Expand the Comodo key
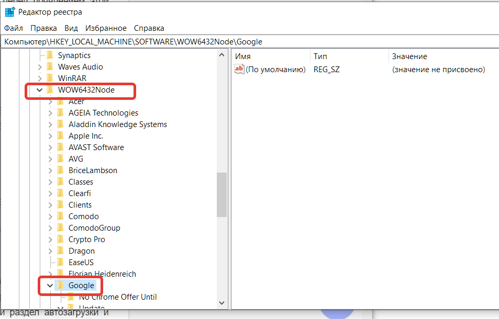The height and width of the screenshot is (319, 499). [x=50, y=217]
